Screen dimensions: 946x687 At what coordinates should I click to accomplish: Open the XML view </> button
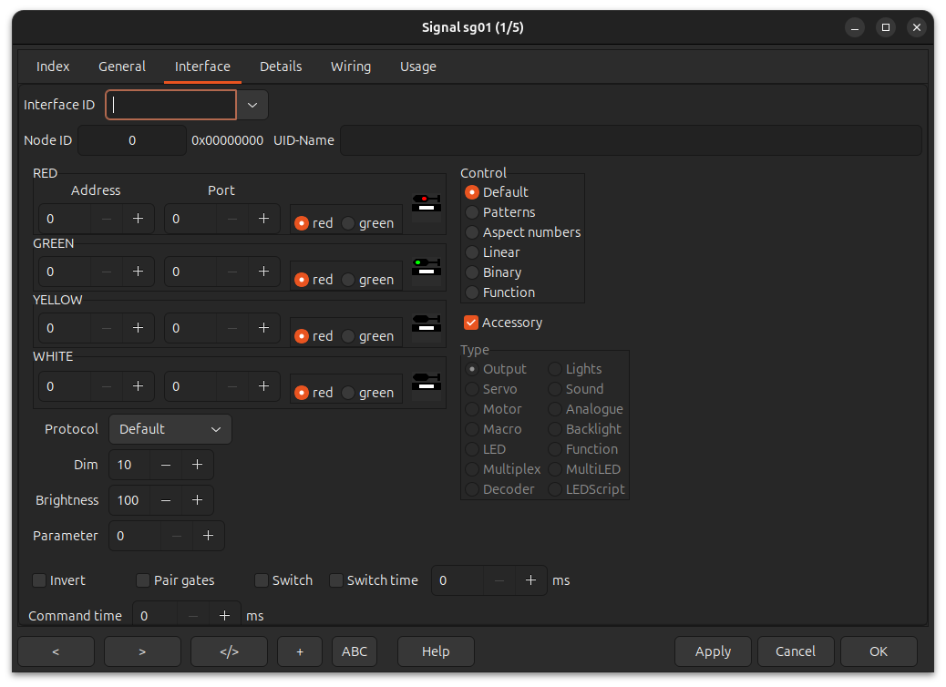click(229, 651)
